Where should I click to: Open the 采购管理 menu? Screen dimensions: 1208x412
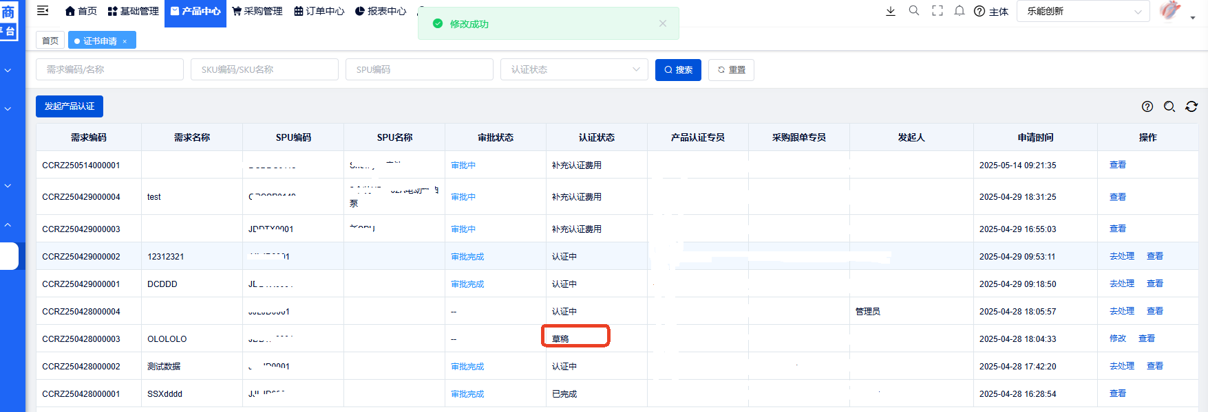(257, 11)
